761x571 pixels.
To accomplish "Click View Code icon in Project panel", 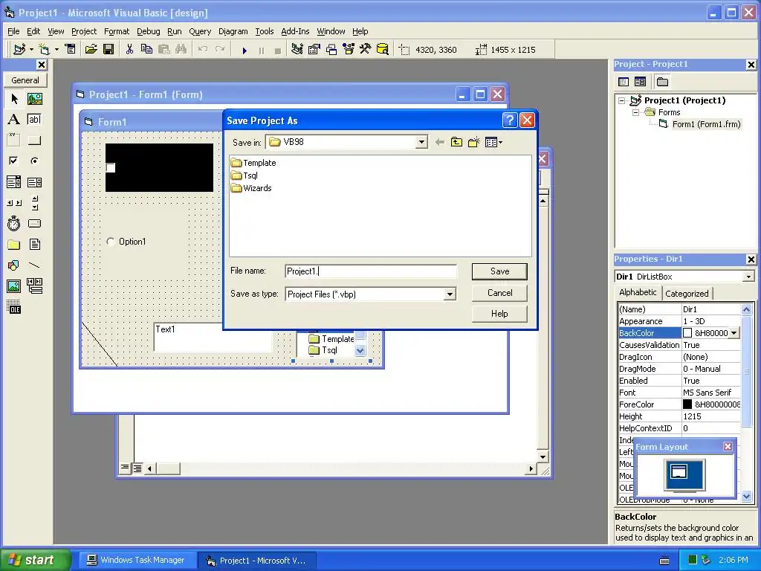I will tap(624, 82).
